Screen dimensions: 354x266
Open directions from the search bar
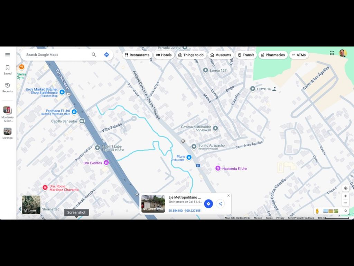point(106,55)
